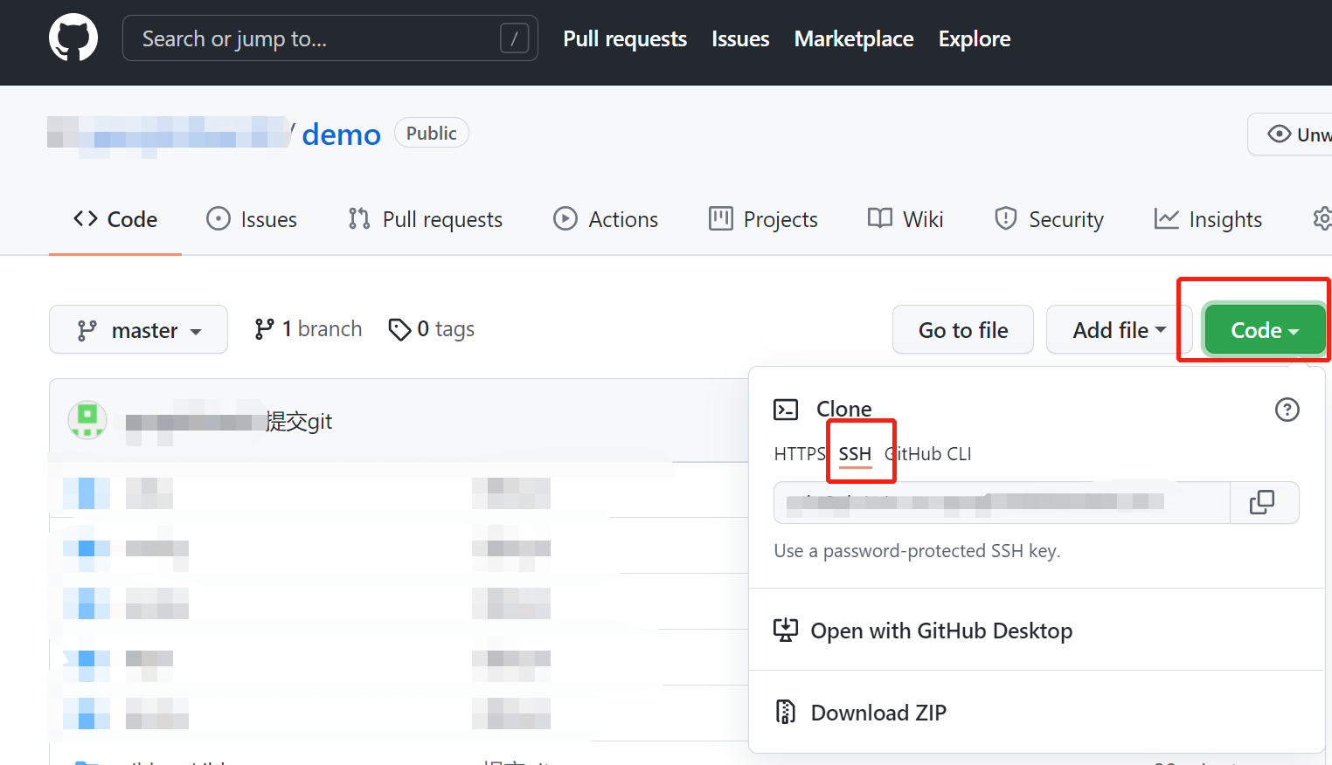Open Marketplace in the top navigation

853,38
